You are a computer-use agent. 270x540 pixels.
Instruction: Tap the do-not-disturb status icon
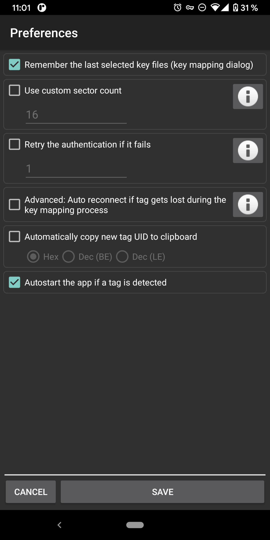coord(202,7)
